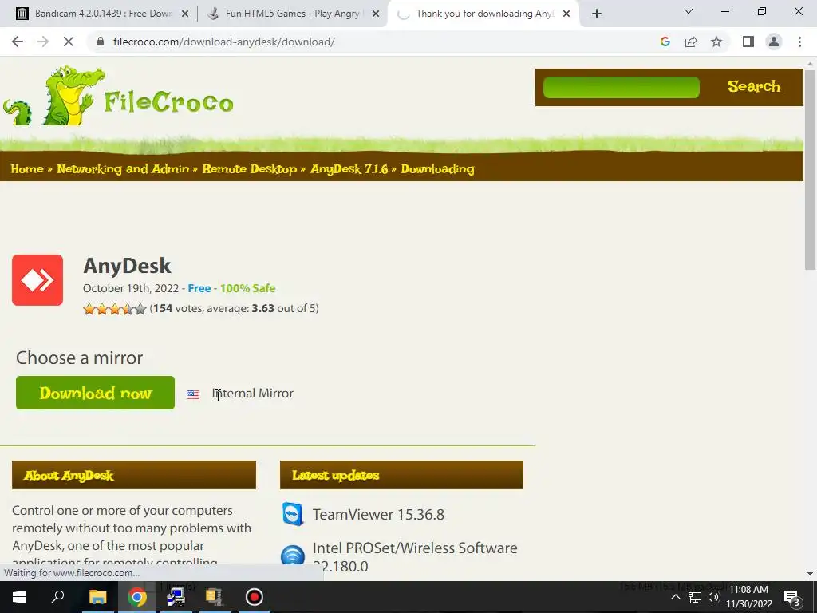Open the browser side panel icon
Screen dimensions: 817x613
[748, 42]
